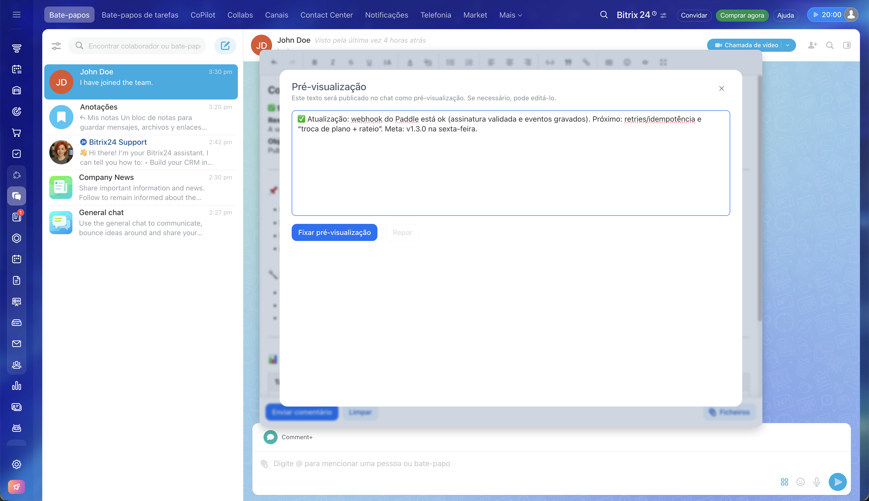869x501 pixels.
Task: Click the Fixar pré-visualização button
Action: (334, 233)
